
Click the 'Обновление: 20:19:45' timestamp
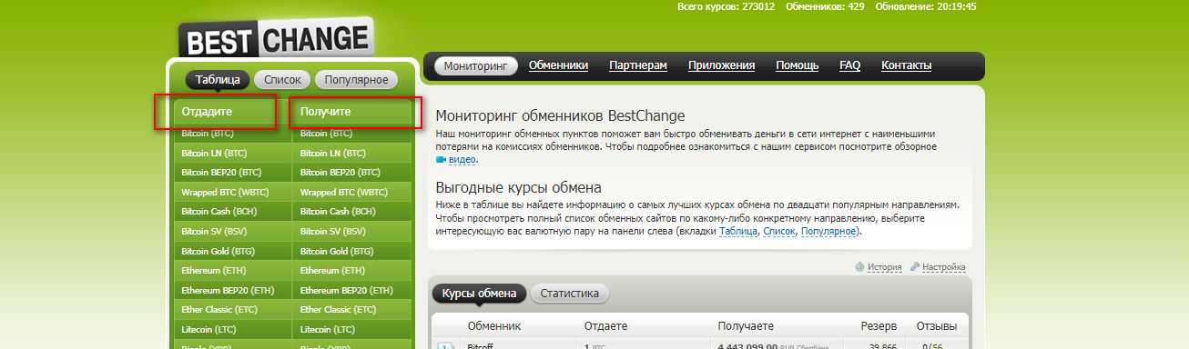click(x=926, y=6)
